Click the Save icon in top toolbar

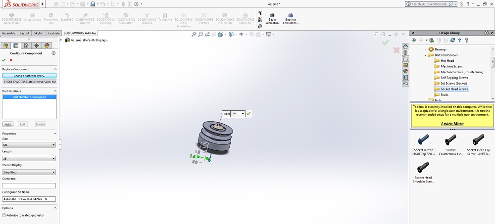pyautogui.click(x=82, y=4)
